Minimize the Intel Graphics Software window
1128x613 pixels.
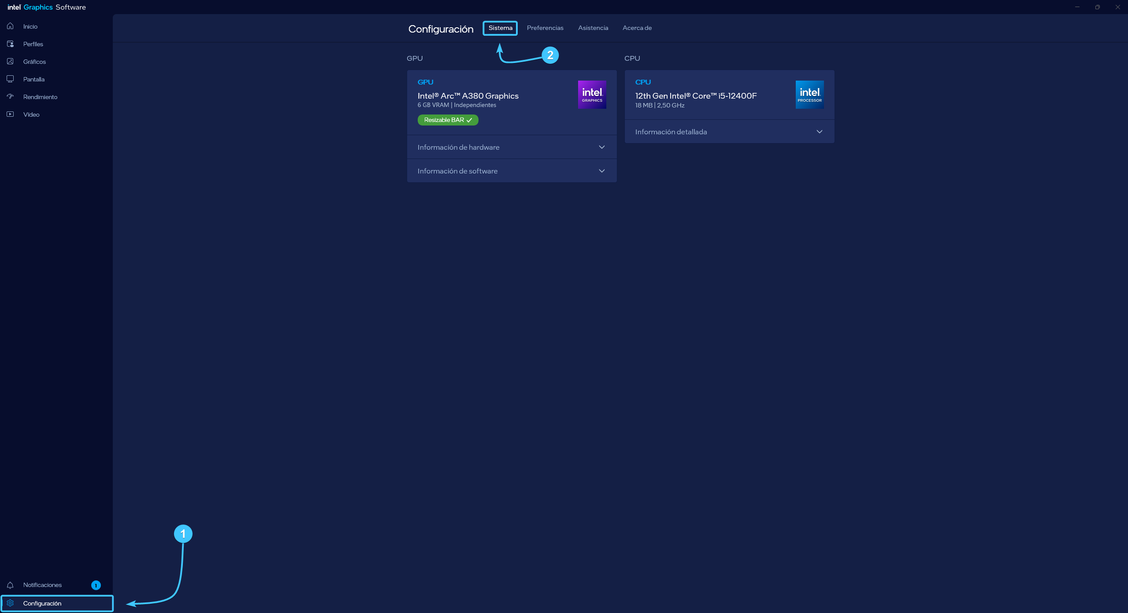(x=1077, y=7)
